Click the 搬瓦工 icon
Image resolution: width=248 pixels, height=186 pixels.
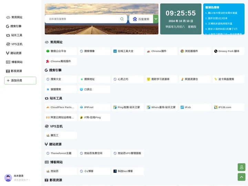(x=48, y=135)
